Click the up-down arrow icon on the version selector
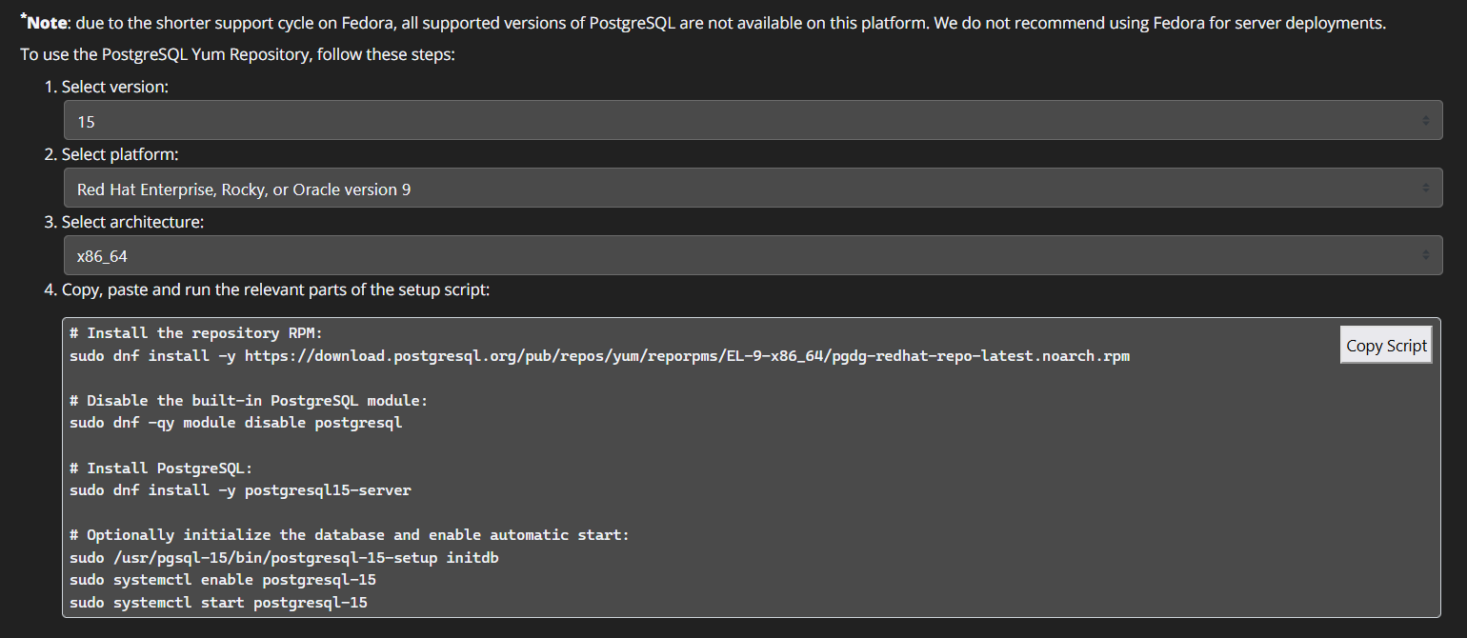This screenshot has height=638, width=1467. point(1425,121)
